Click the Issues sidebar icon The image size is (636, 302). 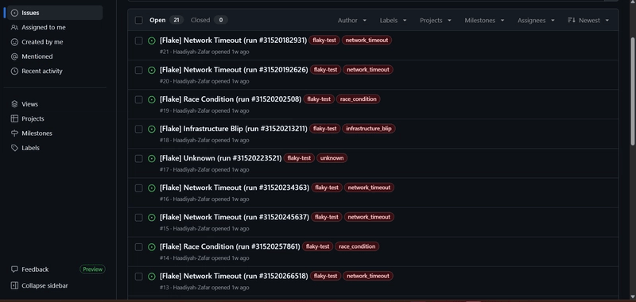pos(14,13)
